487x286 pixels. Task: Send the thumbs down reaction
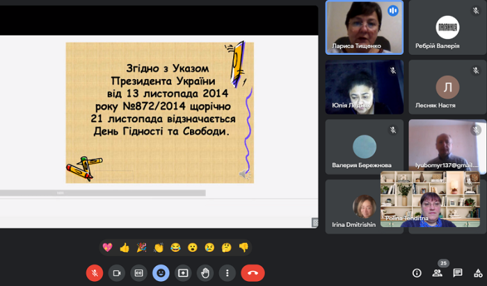(x=243, y=247)
